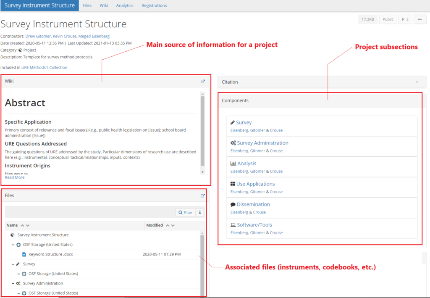Click the laptop icon beside Software/Tools
Screen dimensions: 430x298
point(233,225)
